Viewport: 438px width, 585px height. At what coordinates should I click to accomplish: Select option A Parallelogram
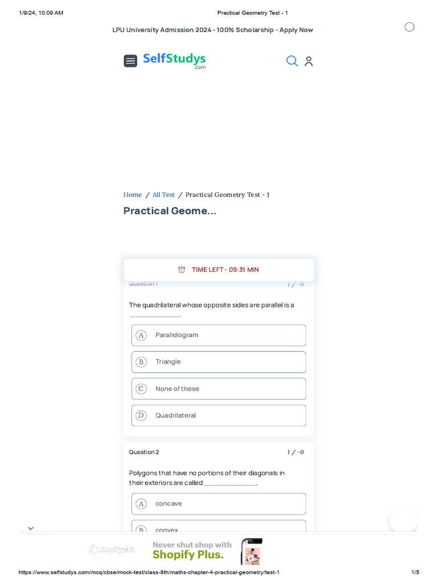pos(218,335)
